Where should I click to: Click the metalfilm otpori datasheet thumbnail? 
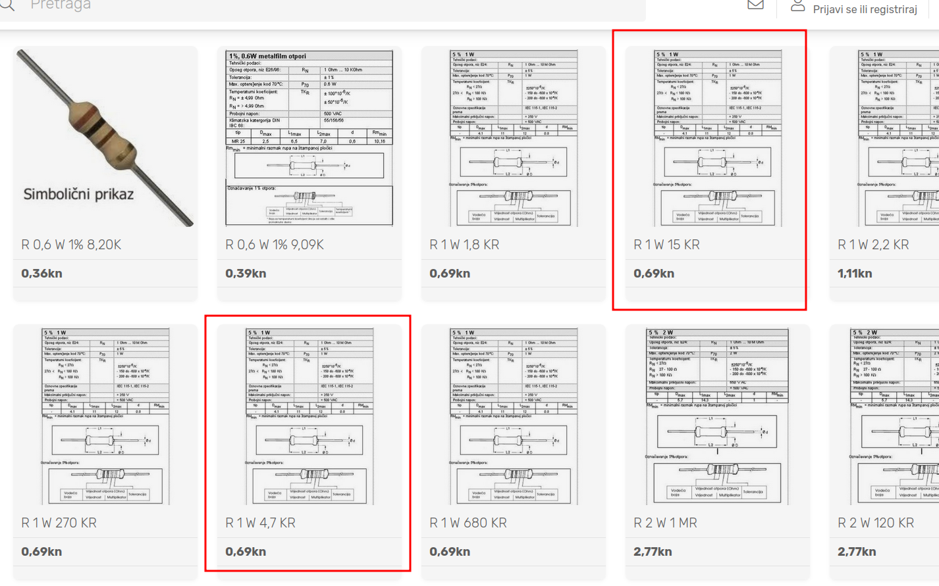pos(309,137)
